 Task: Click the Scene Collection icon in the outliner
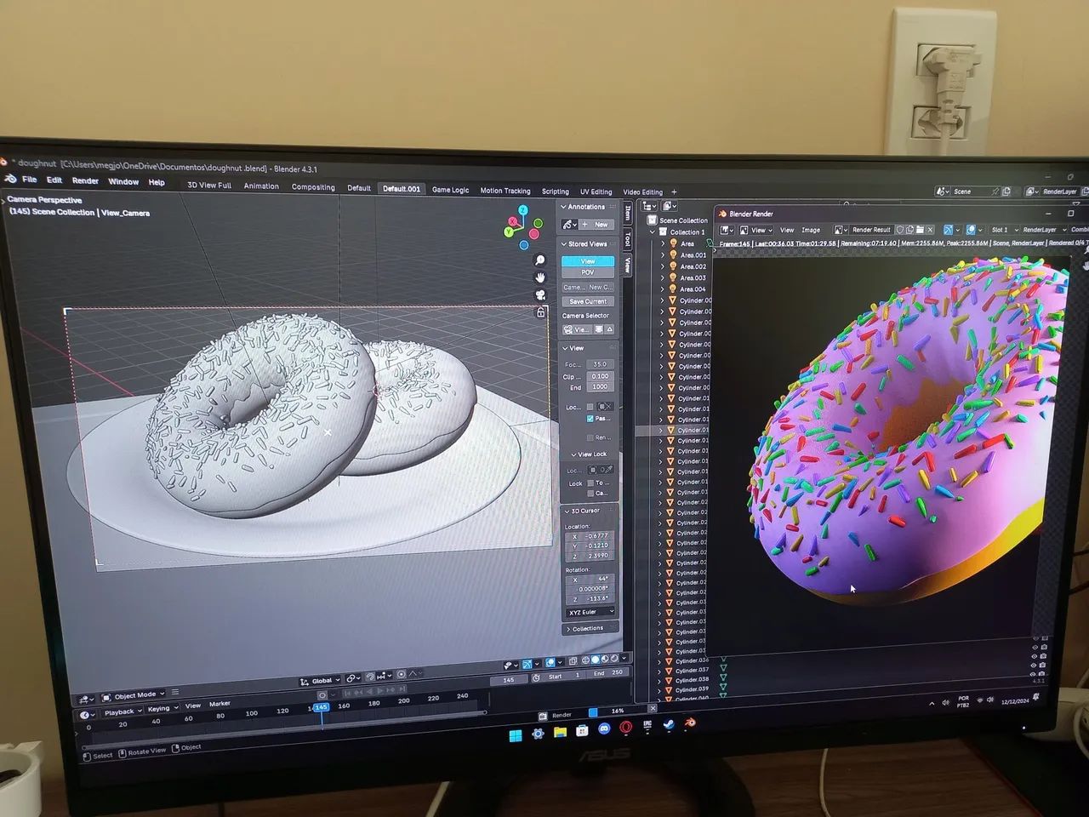652,220
